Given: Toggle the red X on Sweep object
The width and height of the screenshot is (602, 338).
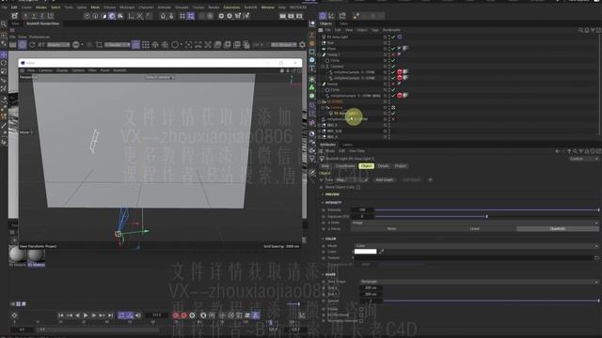Looking at the screenshot, I should tap(393, 84).
